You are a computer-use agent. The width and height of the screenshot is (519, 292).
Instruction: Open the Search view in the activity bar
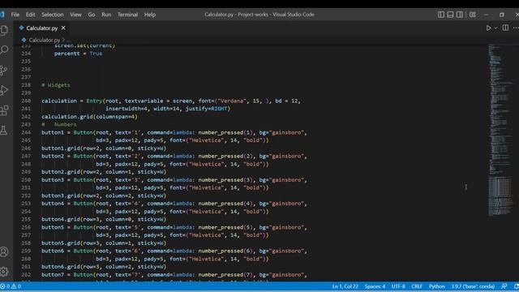4,50
